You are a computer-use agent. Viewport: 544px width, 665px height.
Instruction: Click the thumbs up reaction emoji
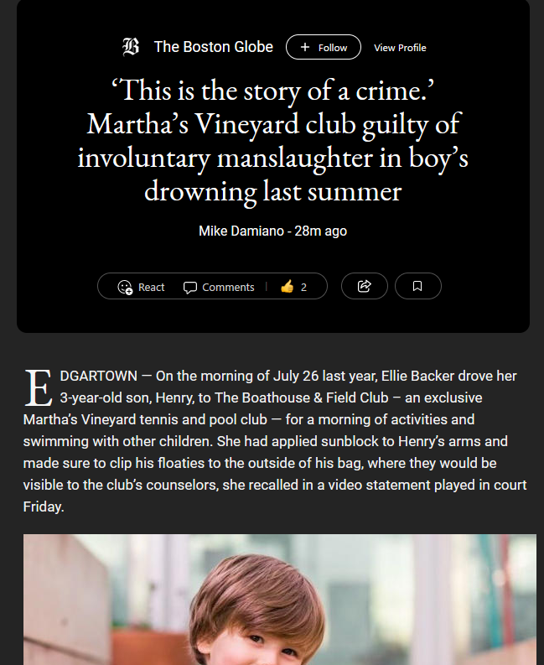[287, 286]
